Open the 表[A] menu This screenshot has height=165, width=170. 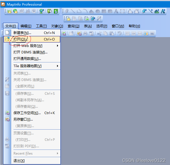88,26
